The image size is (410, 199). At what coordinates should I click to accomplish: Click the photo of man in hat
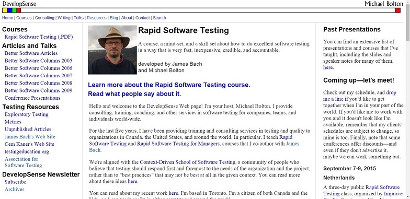pos(112,50)
